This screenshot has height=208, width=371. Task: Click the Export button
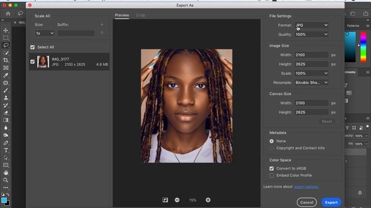(331, 202)
